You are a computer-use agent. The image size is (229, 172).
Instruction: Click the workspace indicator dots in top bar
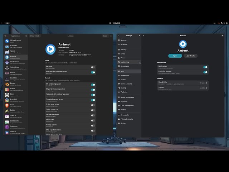[x=5, y=23]
